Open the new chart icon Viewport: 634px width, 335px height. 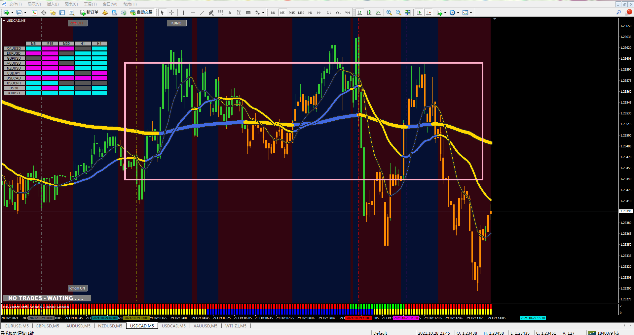coord(6,13)
